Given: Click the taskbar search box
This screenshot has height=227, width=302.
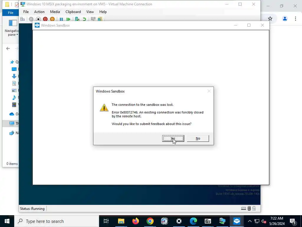Looking at the screenshot, I should pos(56,221).
